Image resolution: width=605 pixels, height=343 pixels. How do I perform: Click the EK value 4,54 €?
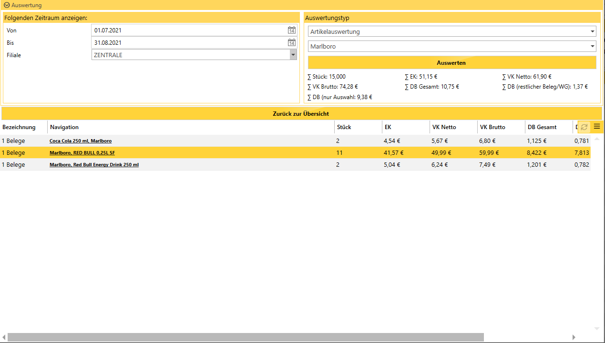coord(392,141)
